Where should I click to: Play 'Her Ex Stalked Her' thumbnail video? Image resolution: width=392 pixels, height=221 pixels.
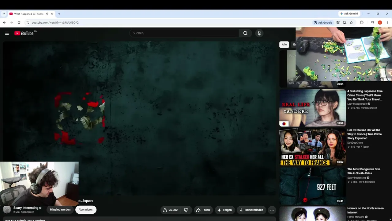[x=312, y=147]
